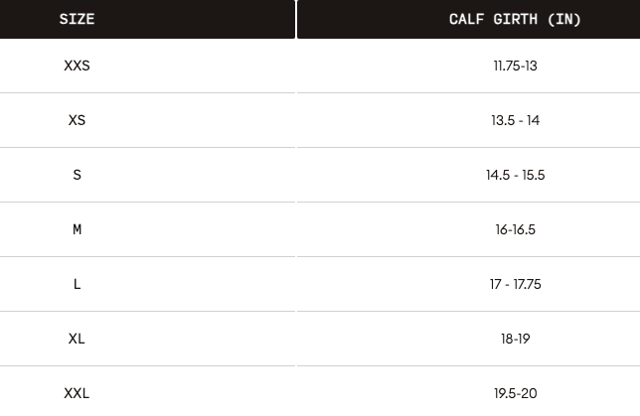Click the 14.5 - 15.5 measurement
640x416 pixels.
pyautogui.click(x=515, y=175)
